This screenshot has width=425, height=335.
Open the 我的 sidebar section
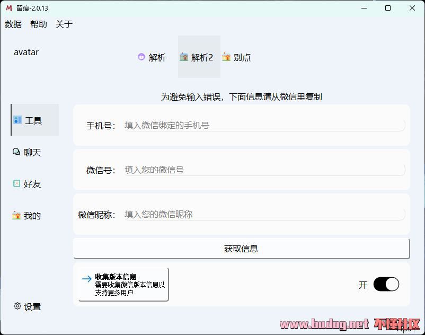(35, 216)
